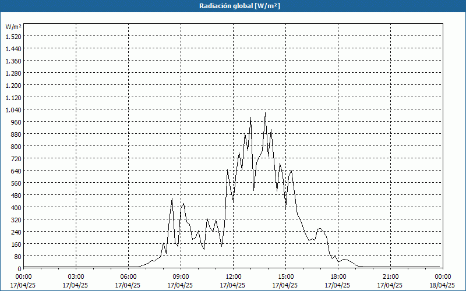Pick the 15:00 time axis label
The height and width of the screenshot is (291, 466).
point(285,277)
